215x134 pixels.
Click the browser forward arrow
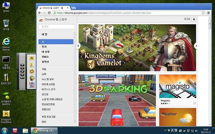pos(44,13)
